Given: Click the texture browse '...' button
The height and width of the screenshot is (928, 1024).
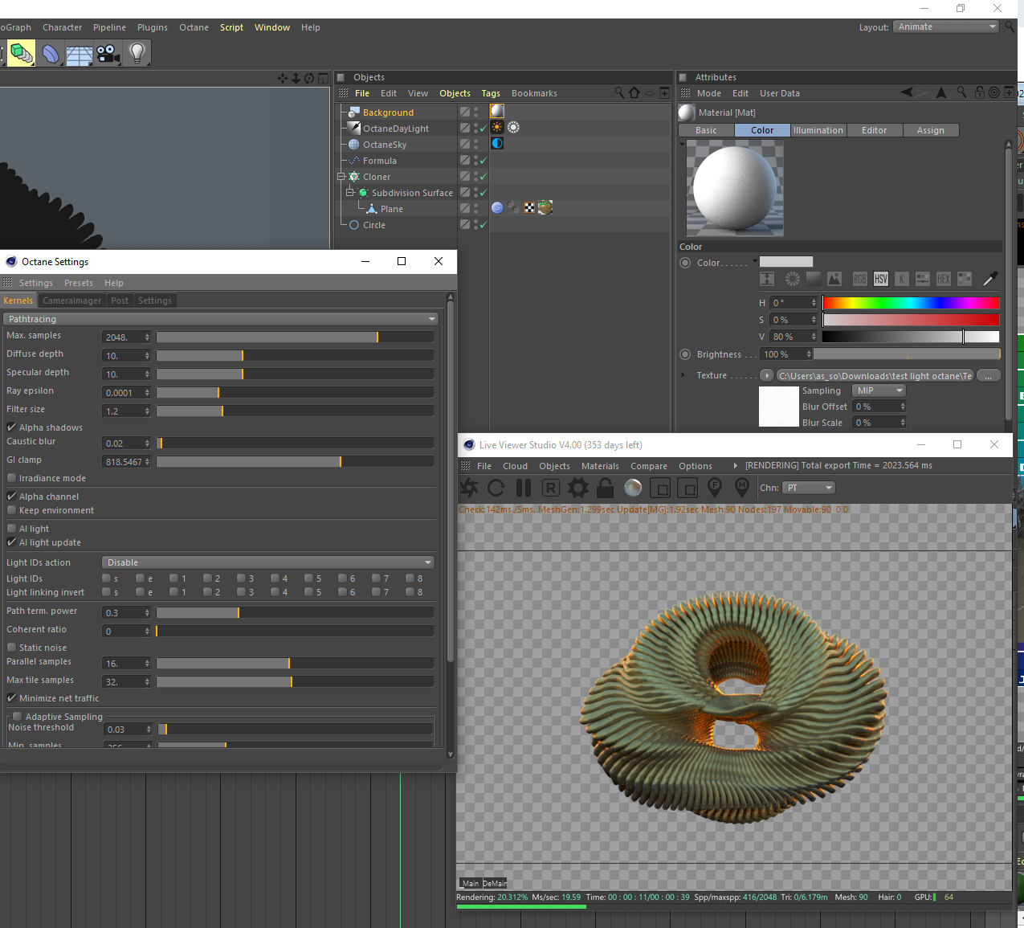Looking at the screenshot, I should point(989,376).
